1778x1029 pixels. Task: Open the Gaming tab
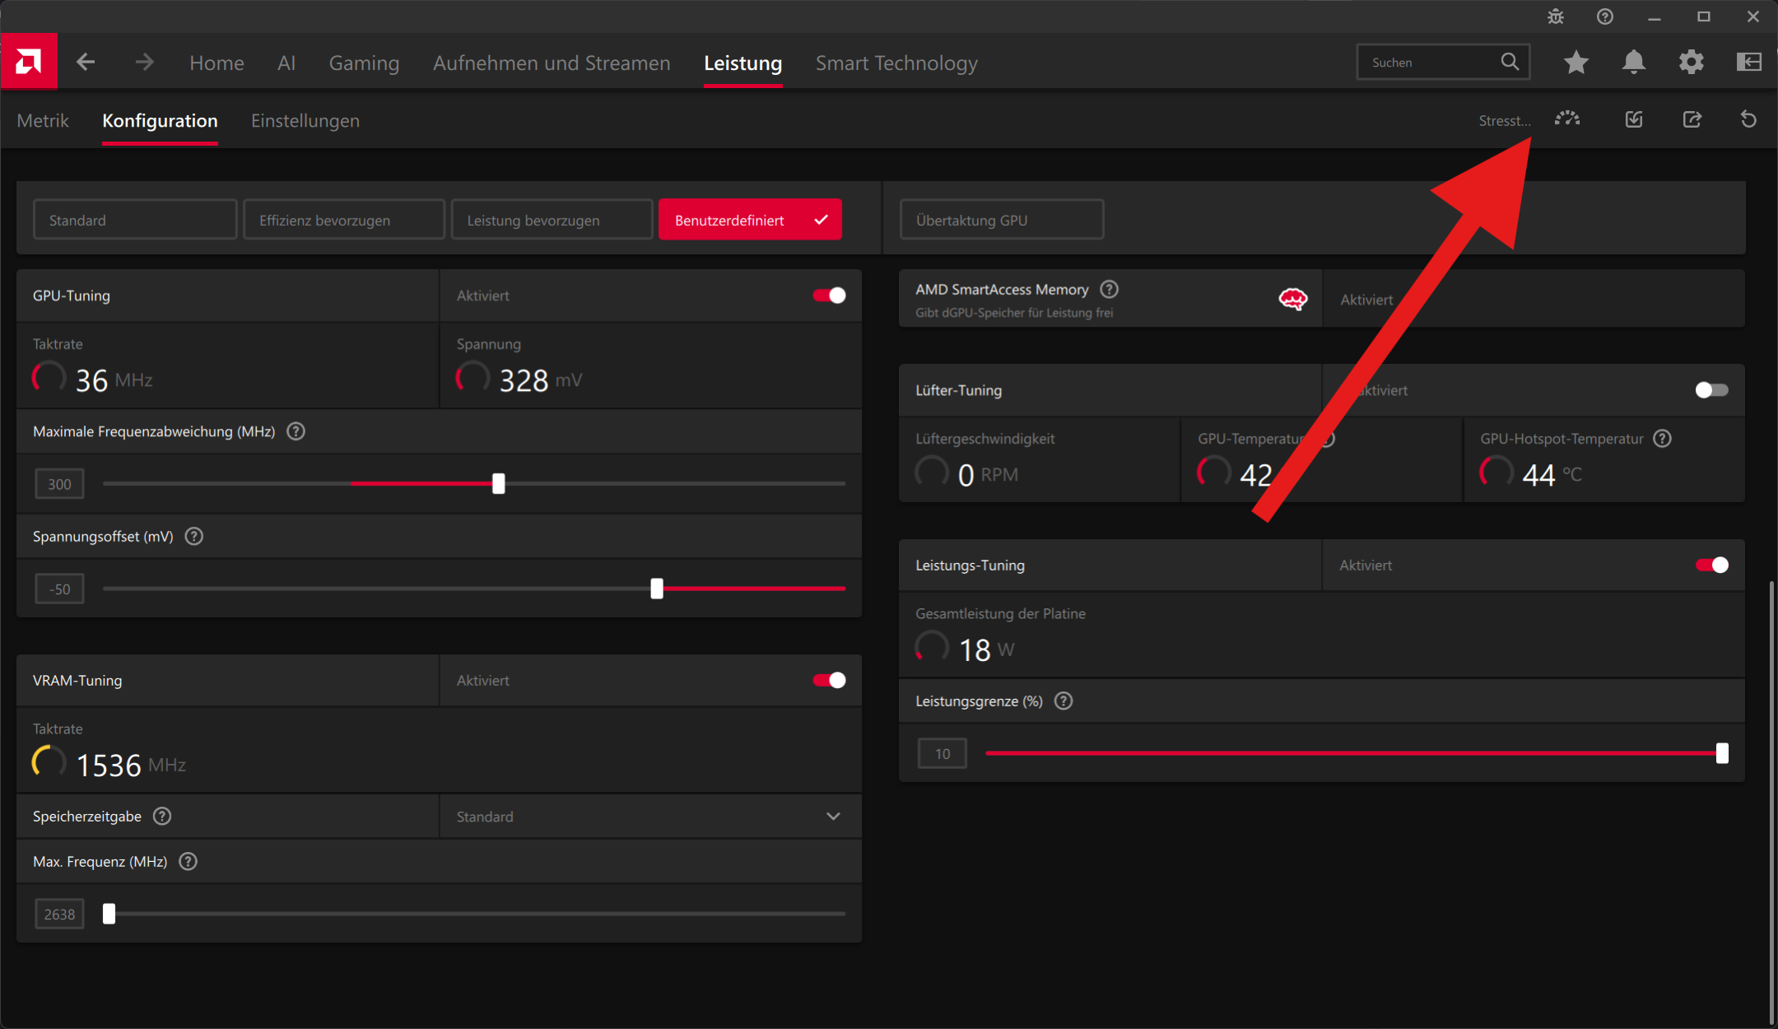click(x=364, y=63)
